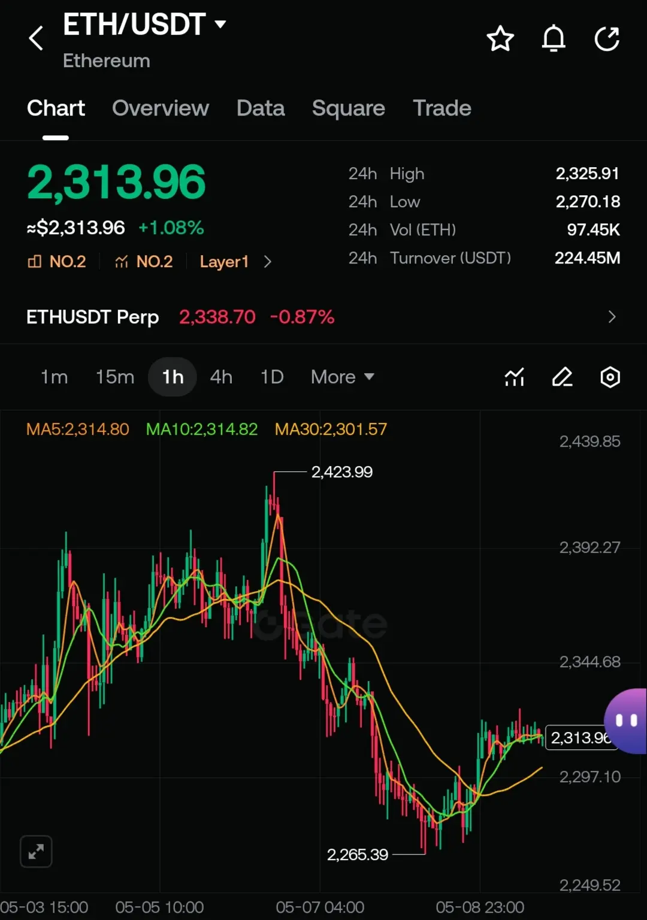Open chart settings hexagon icon

pos(610,377)
